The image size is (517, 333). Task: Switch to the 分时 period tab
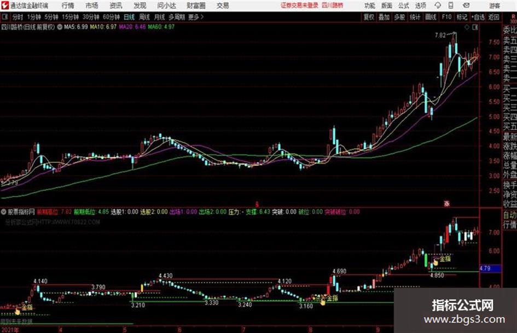18,17
